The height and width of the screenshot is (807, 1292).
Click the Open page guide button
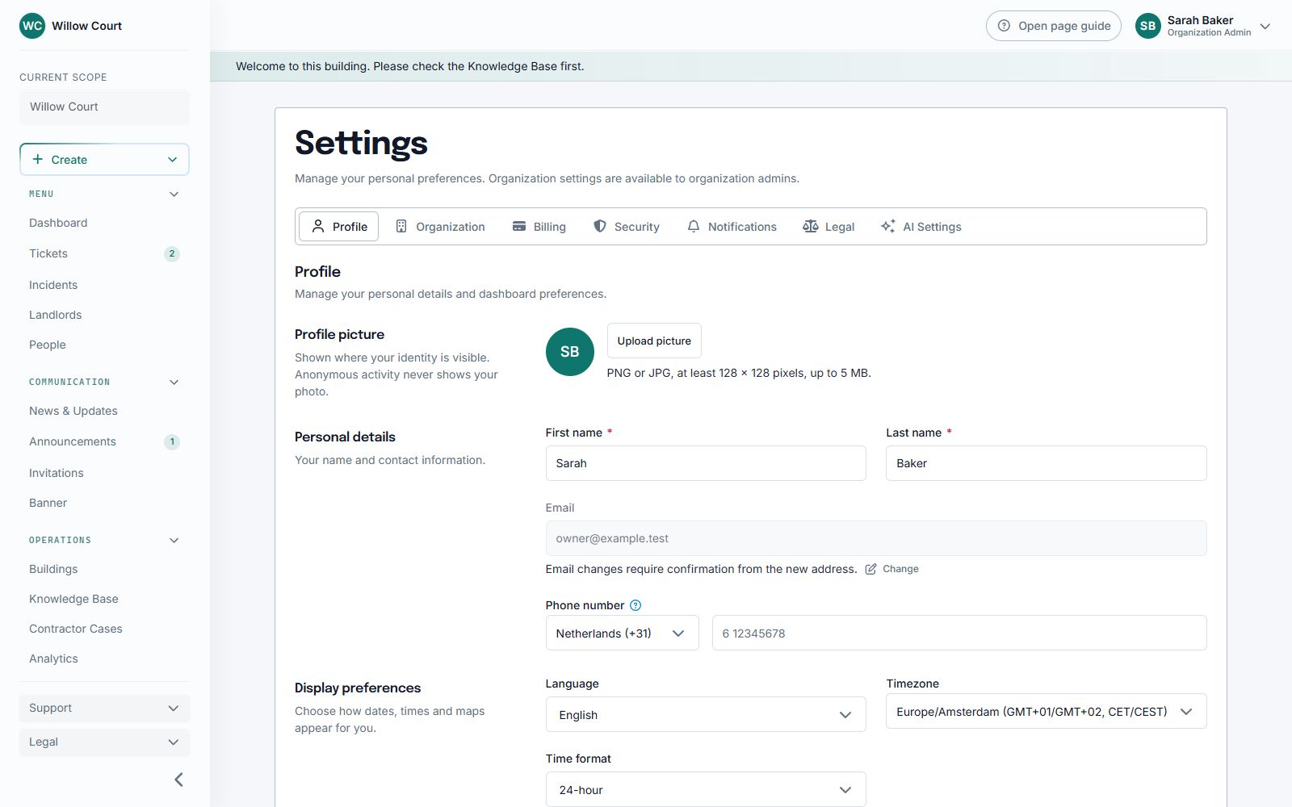[1053, 26]
